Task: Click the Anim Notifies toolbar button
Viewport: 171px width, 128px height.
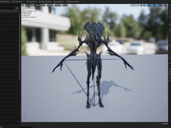Action: (32, 1)
